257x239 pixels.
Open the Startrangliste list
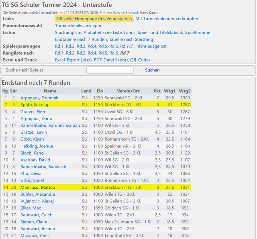[x=68, y=33]
